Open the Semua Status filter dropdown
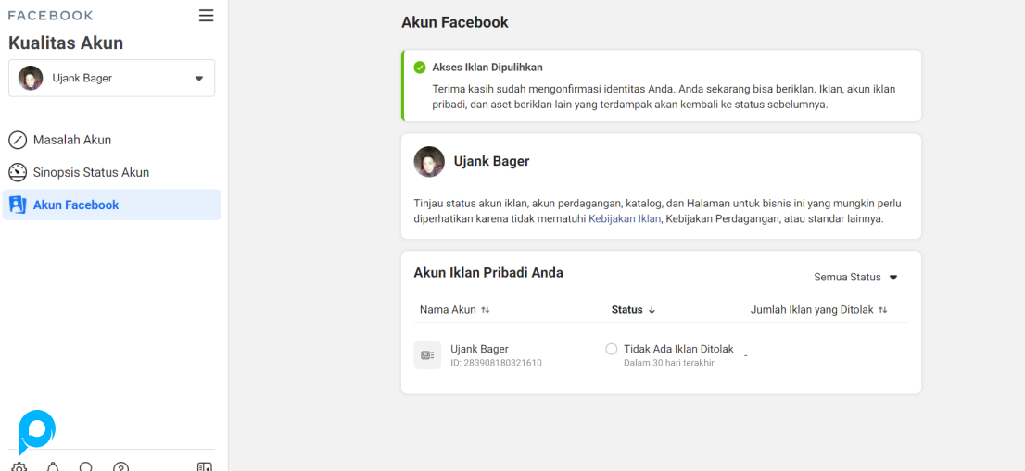1025x471 pixels. [x=855, y=277]
